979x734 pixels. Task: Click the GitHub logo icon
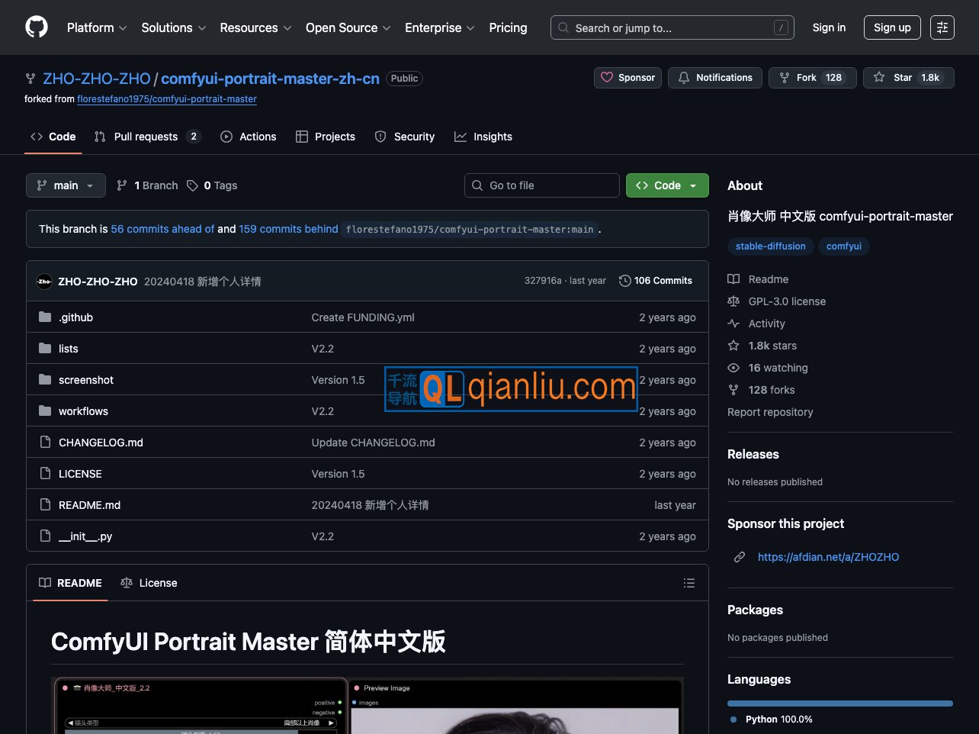tap(37, 27)
